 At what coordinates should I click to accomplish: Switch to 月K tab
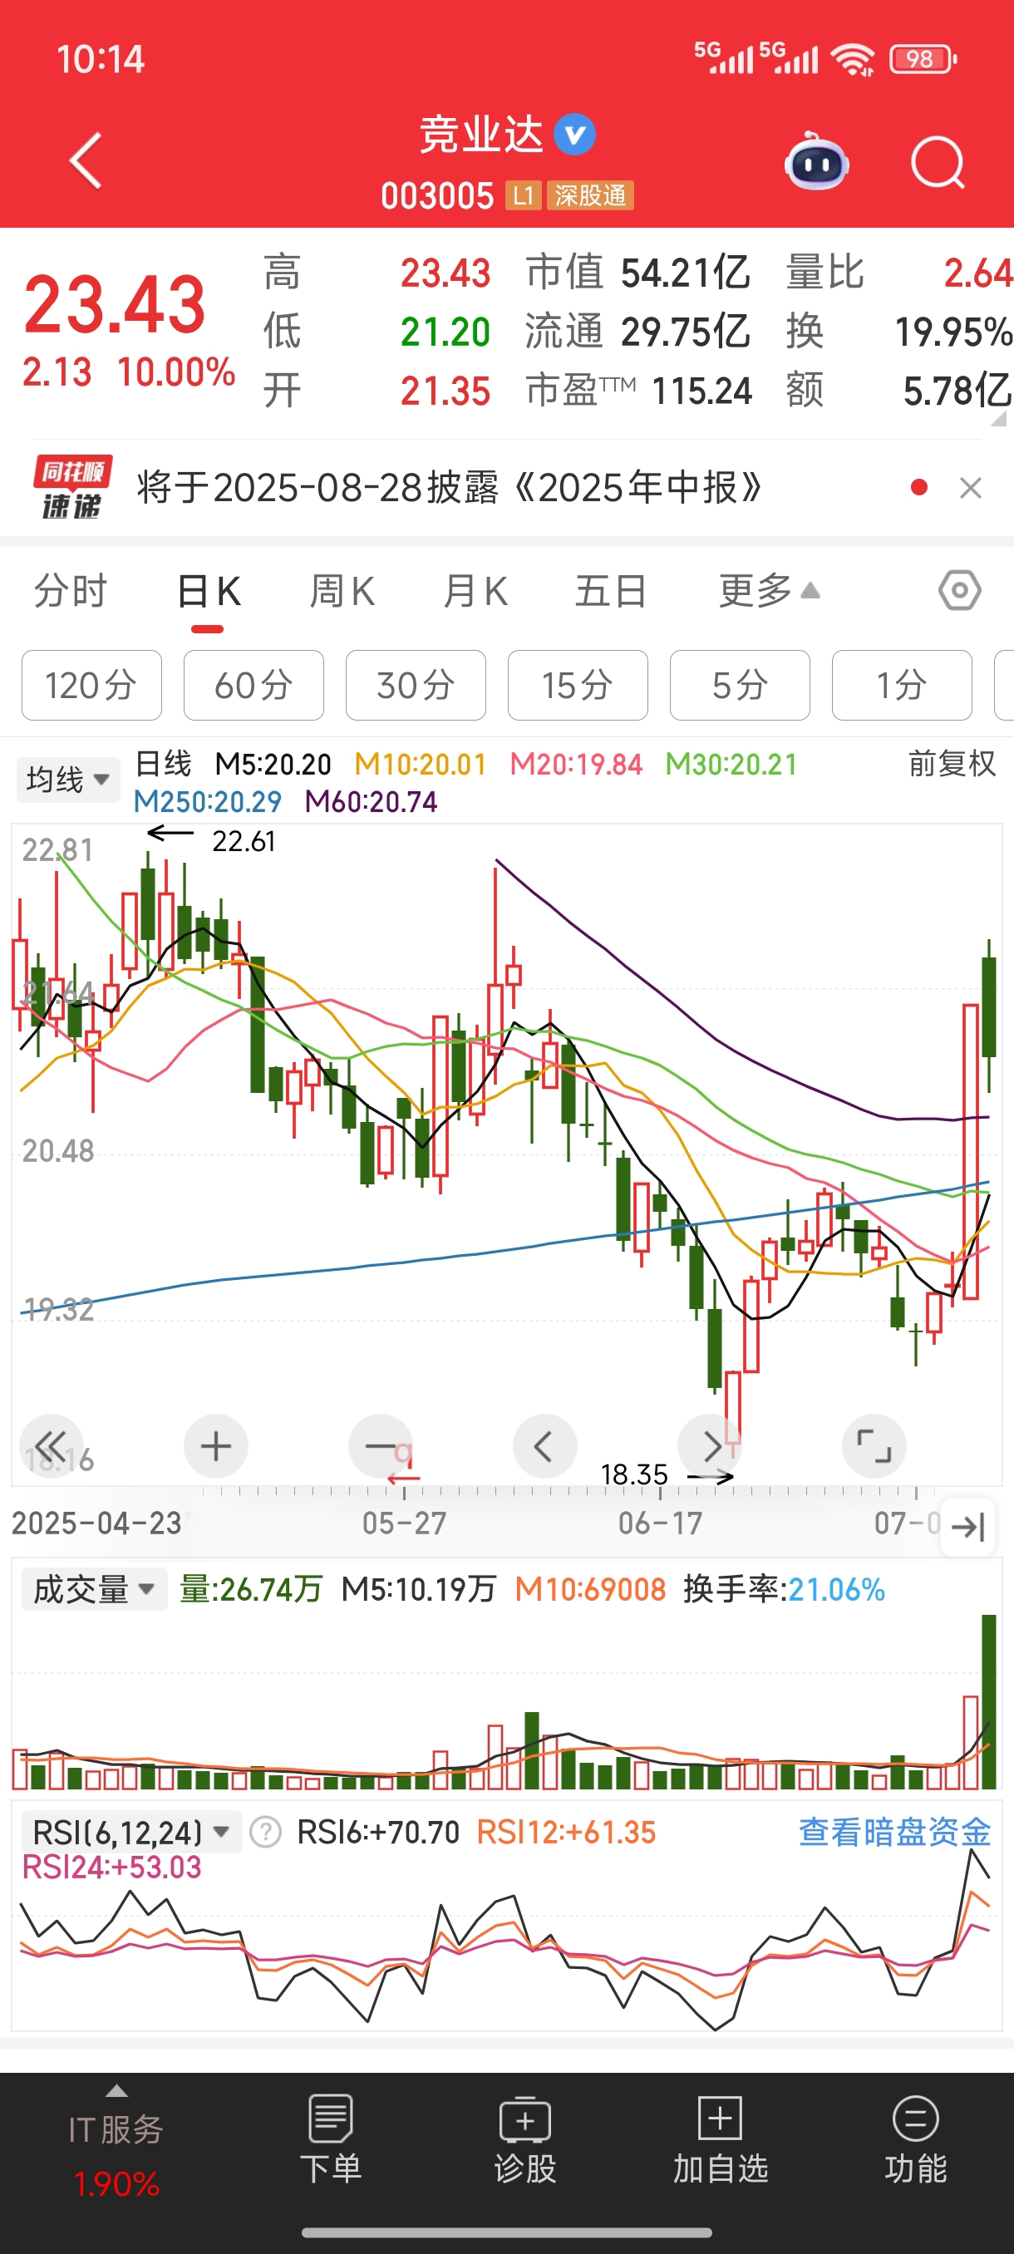[x=475, y=592]
